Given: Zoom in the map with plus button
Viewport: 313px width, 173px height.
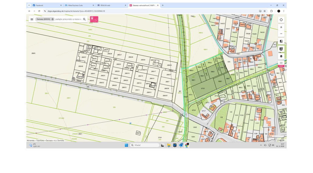Looking at the screenshot, I should [281, 27].
